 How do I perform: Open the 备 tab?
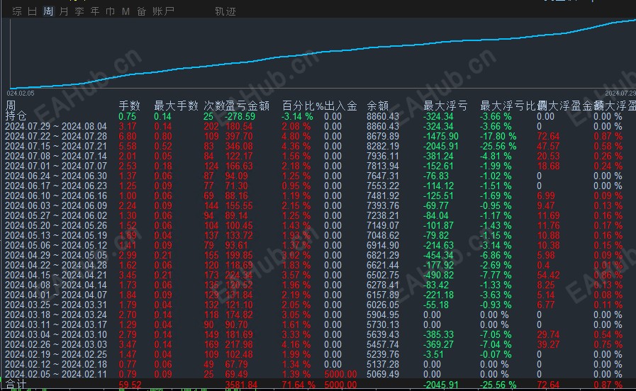pos(141,11)
